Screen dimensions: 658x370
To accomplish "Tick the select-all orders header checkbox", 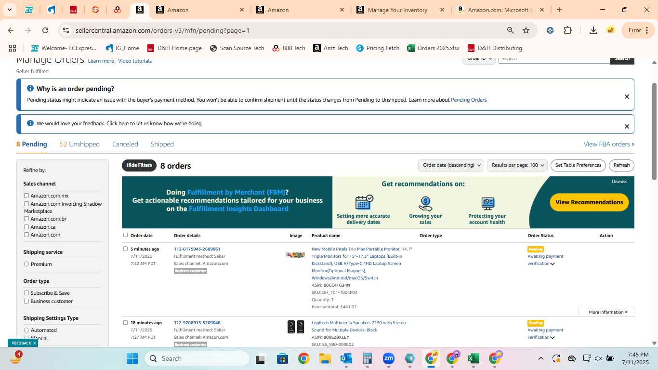I will tap(125, 235).
